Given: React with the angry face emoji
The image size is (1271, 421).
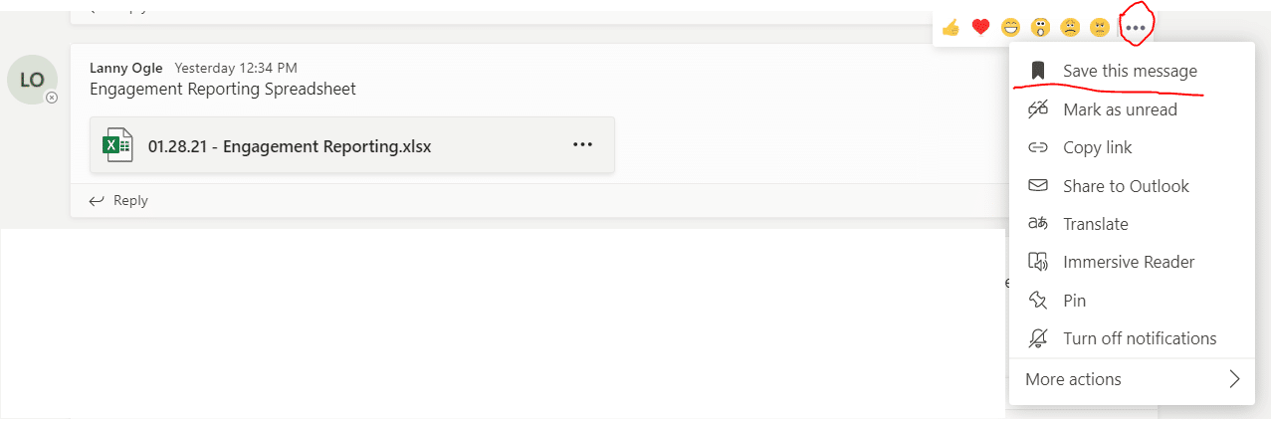Looking at the screenshot, I should pos(1100,28).
